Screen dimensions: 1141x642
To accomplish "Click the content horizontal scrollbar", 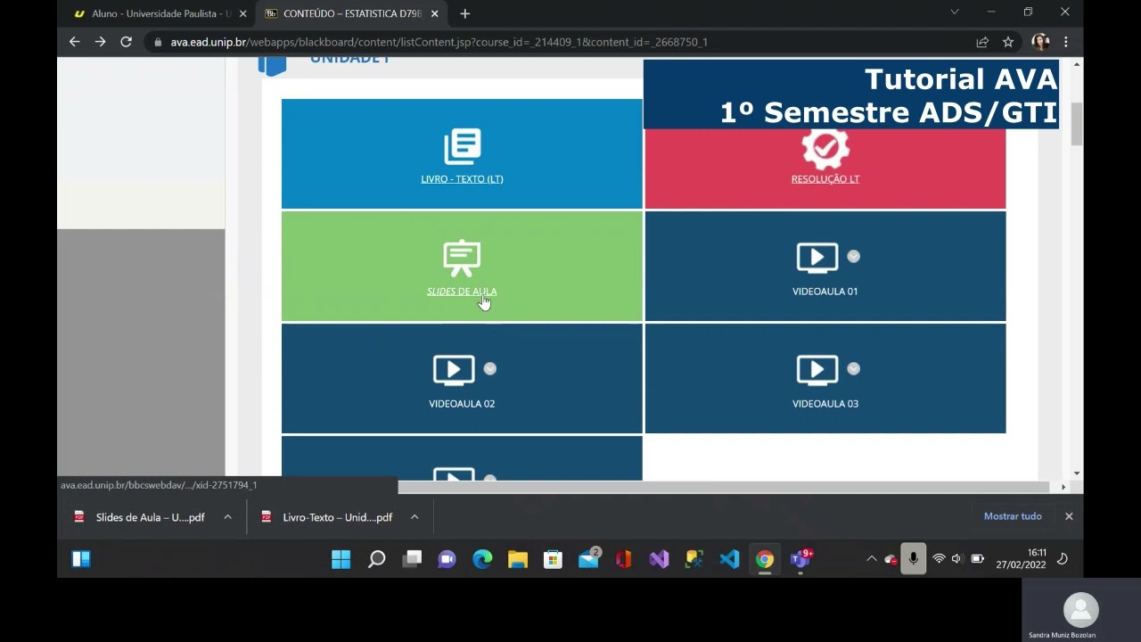I will pos(723,487).
